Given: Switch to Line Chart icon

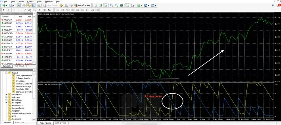Looking at the screenshot, I should click(106, 5).
